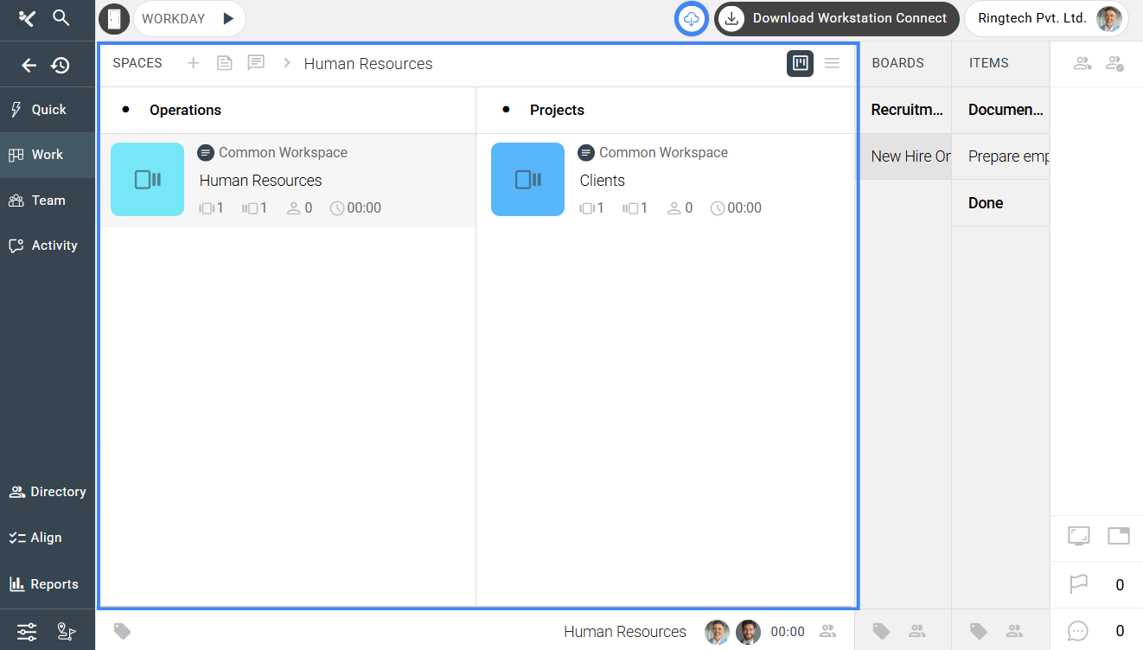Expand the breadcrumb chevron before Human Resources
1143x650 pixels.
(x=287, y=63)
